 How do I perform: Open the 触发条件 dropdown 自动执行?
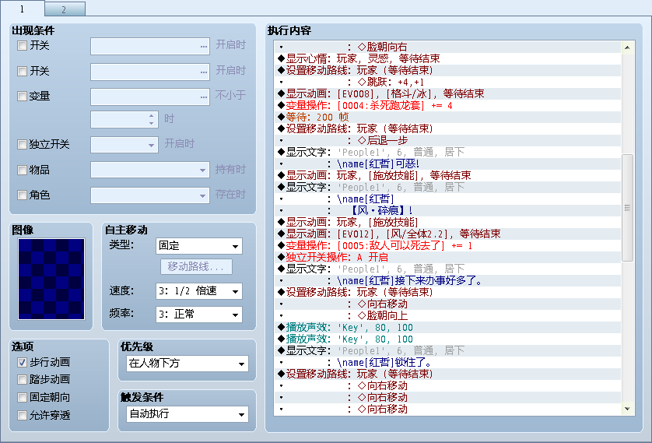click(187, 414)
